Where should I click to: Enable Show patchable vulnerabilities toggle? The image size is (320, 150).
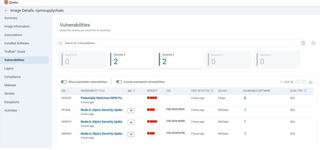tap(64, 82)
